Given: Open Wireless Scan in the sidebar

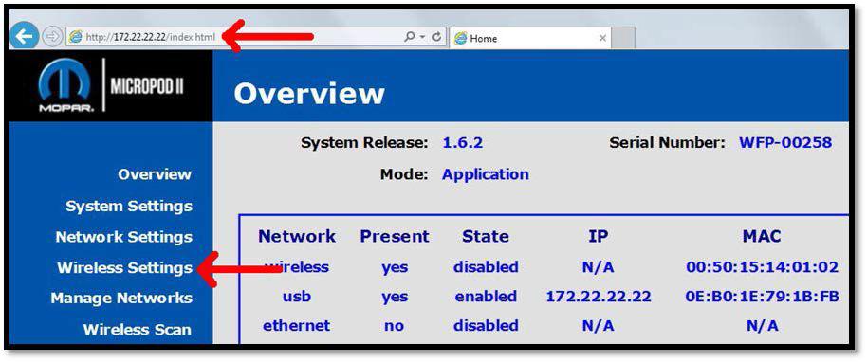Looking at the screenshot, I should coord(138,330).
